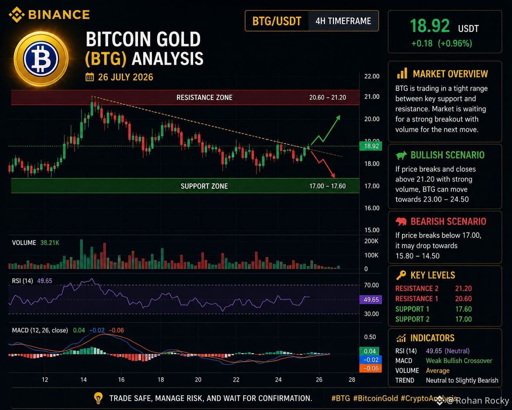Click the #BTG hashtag

(x=341, y=398)
